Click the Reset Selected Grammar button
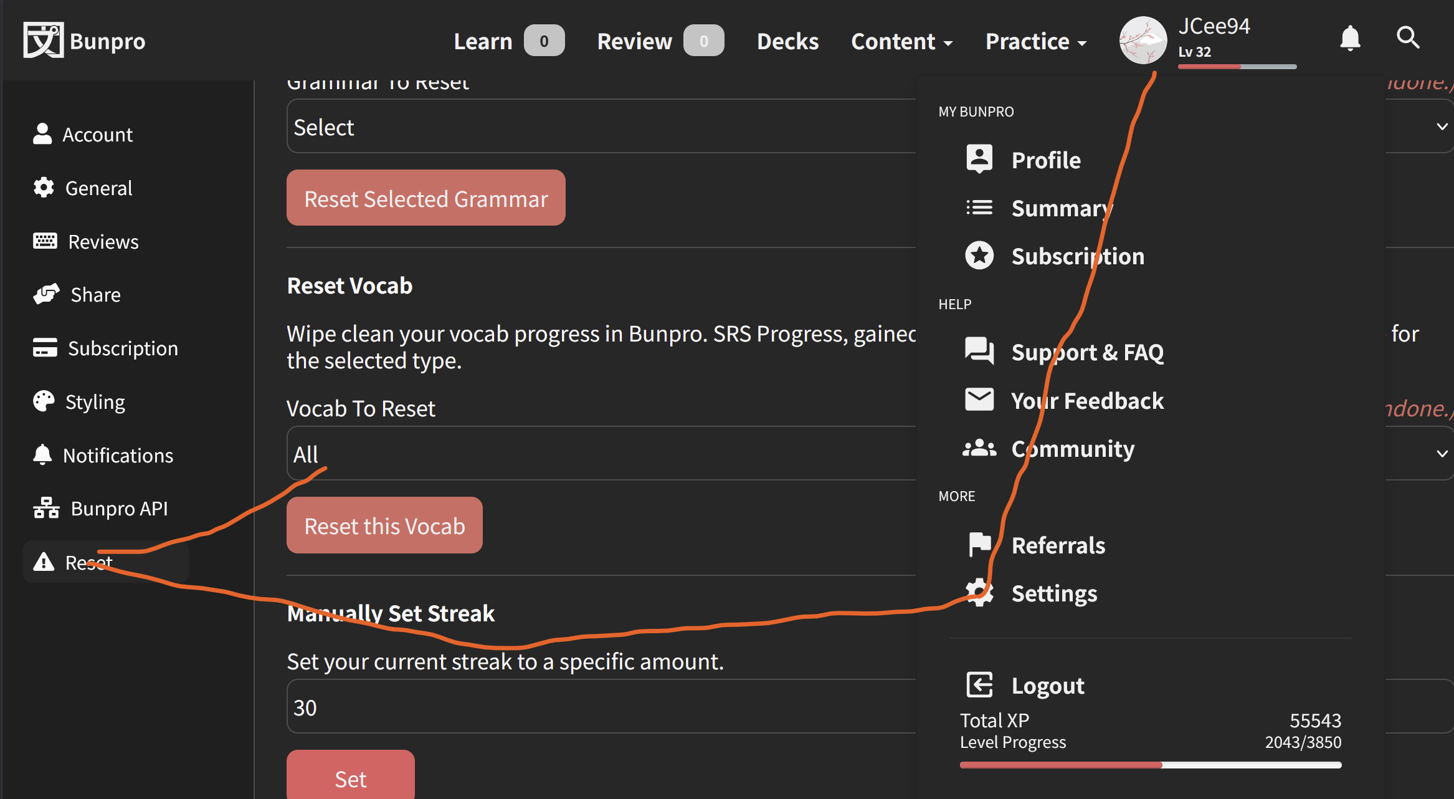Image resolution: width=1454 pixels, height=799 pixels. tap(425, 198)
